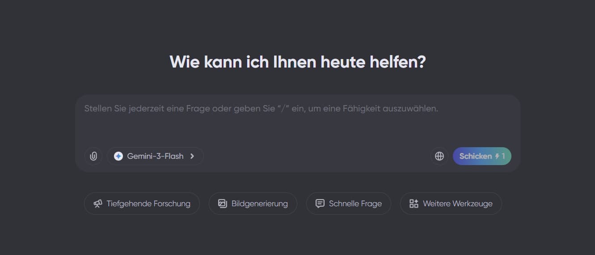
Task: Click the Weitere Werkzeuge label text
Action: click(458, 204)
